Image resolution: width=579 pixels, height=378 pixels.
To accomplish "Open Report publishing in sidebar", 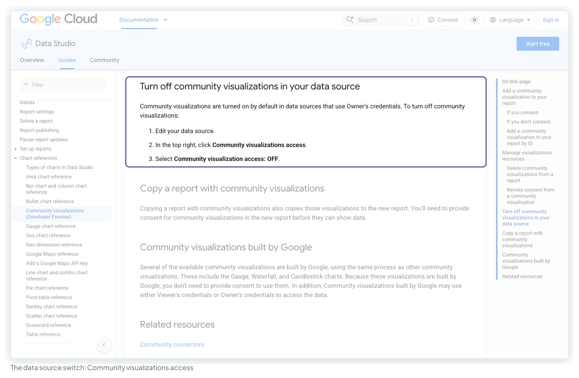I will tap(39, 130).
